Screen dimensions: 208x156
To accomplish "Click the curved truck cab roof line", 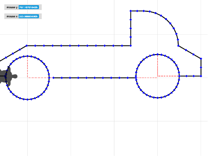I will pyautogui.click(x=166, y=19).
